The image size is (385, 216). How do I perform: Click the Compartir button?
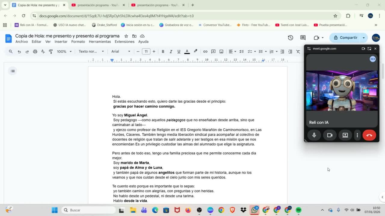(345, 37)
